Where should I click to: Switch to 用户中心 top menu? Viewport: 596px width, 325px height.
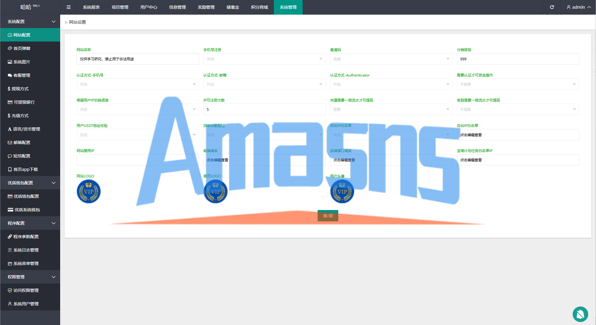[x=148, y=7]
